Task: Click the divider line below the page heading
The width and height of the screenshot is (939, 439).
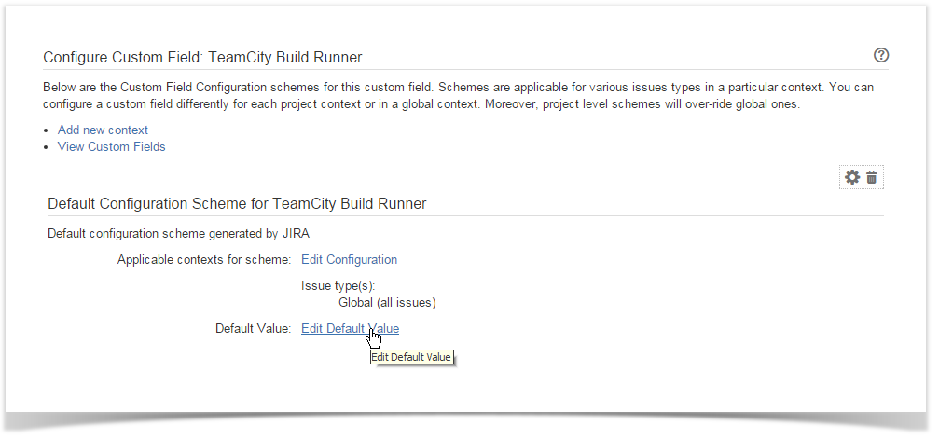Action: 466,70
